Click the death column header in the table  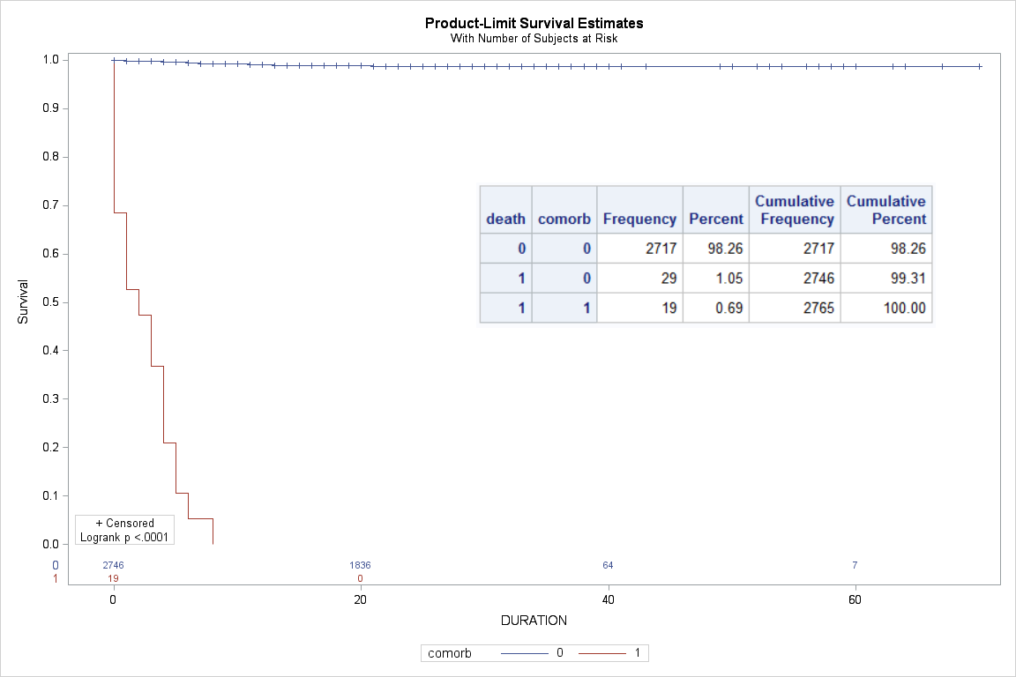click(505, 219)
